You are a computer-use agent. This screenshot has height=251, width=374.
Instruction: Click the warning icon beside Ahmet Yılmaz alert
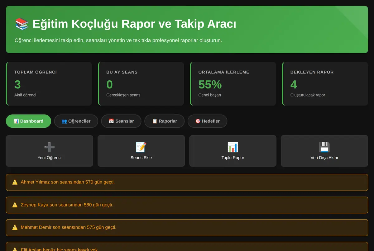coord(15,182)
